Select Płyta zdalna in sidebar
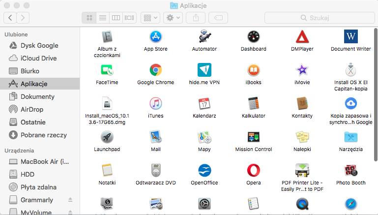 40,187
